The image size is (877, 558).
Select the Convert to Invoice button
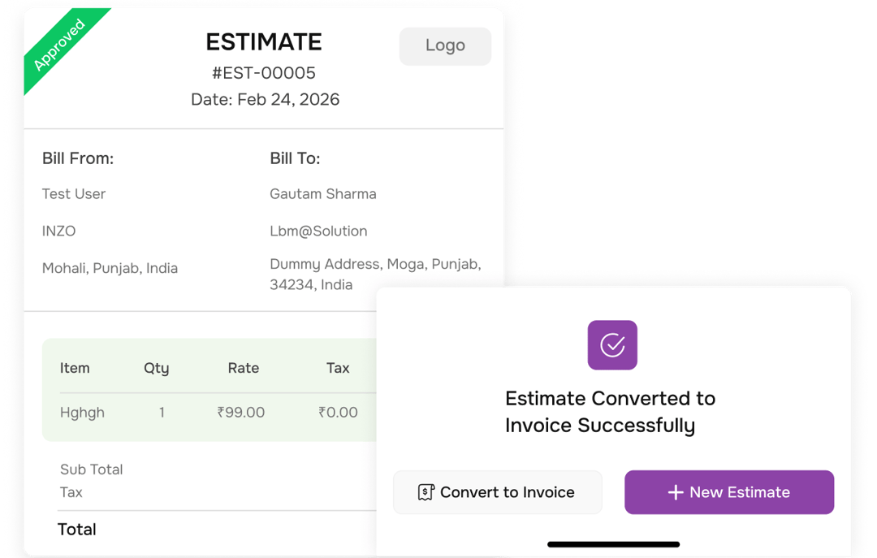[x=497, y=492]
